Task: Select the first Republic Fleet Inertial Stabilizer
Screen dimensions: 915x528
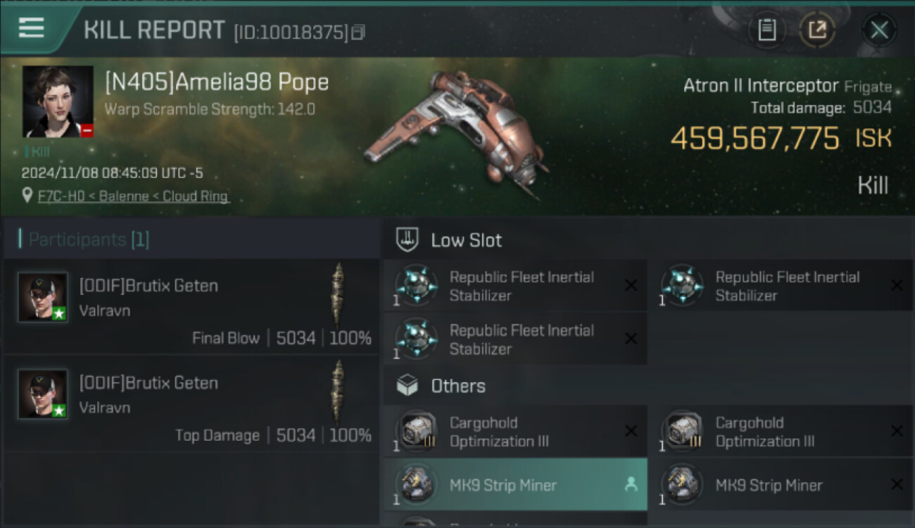Action: click(515, 286)
